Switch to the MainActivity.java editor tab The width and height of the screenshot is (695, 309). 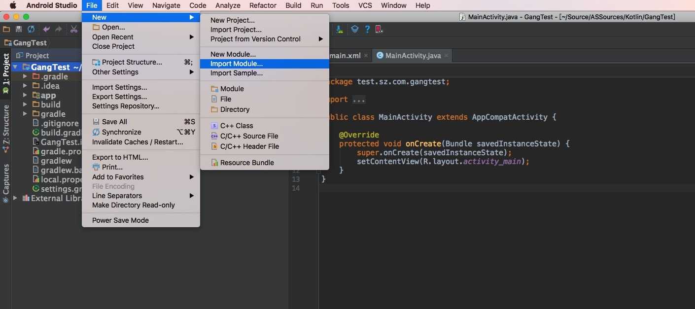pos(413,56)
